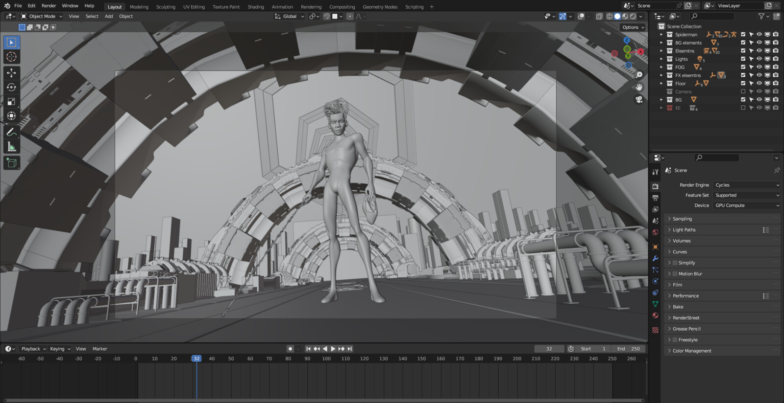Click the viewport zoom magnifier icon

[x=639, y=75]
